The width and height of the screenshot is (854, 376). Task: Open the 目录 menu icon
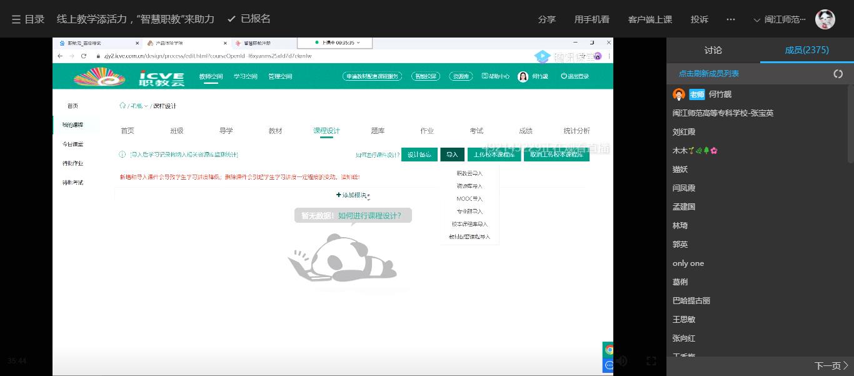coord(16,19)
